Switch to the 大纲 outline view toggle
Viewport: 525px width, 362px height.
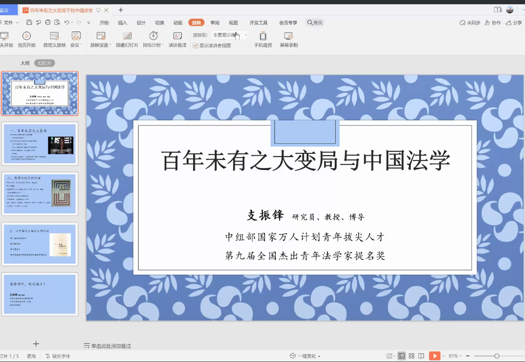coord(25,63)
